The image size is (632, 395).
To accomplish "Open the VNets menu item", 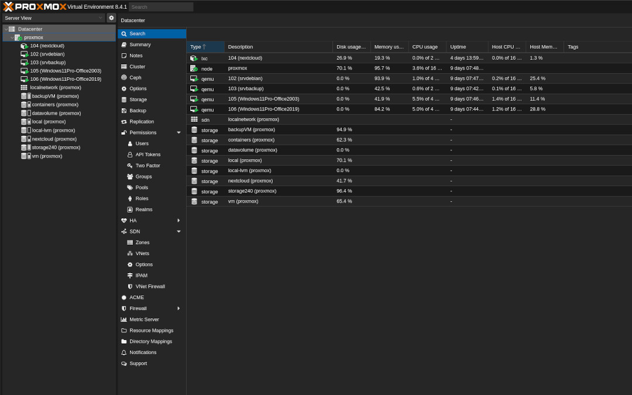I will 152,253.
